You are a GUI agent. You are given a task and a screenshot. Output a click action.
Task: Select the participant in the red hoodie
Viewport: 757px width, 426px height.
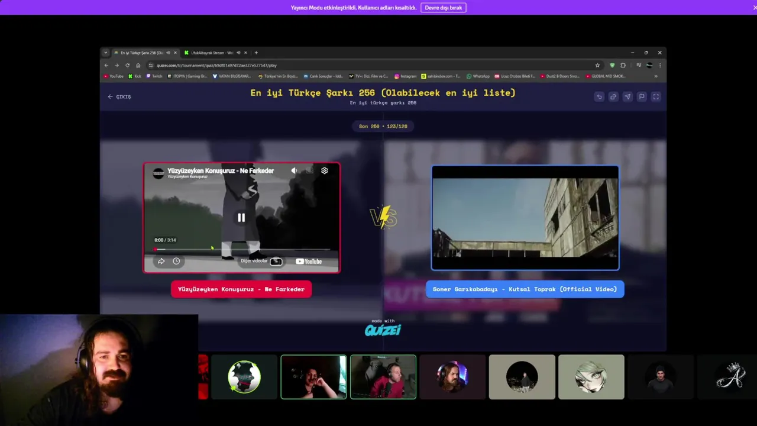pyautogui.click(x=383, y=377)
